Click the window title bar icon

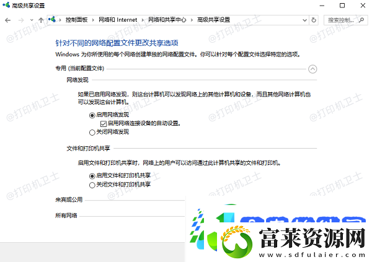pos(6,5)
